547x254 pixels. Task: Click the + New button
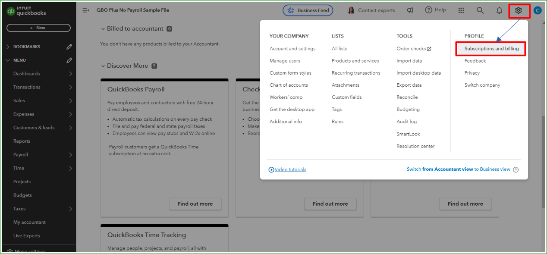(38, 28)
